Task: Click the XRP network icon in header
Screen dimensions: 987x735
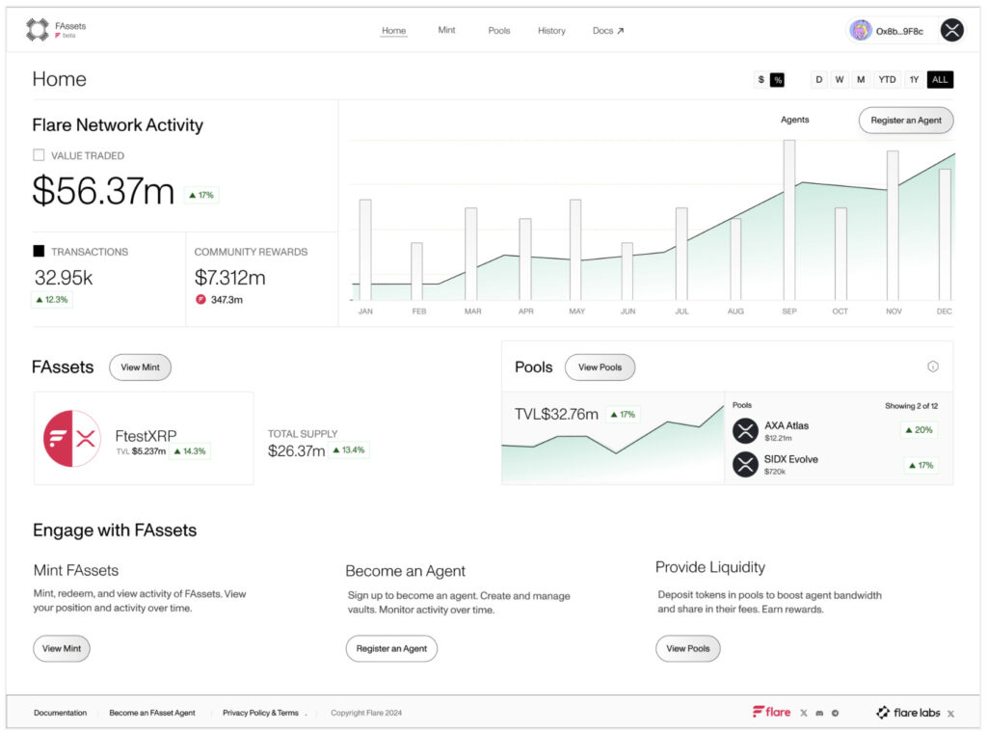Action: coord(951,31)
